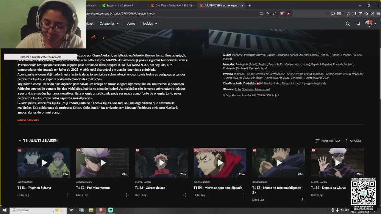The height and width of the screenshot is (214, 381).
Task: Open three-dot menu for episode E3 Garota de aço
Action: tap(185, 195)
